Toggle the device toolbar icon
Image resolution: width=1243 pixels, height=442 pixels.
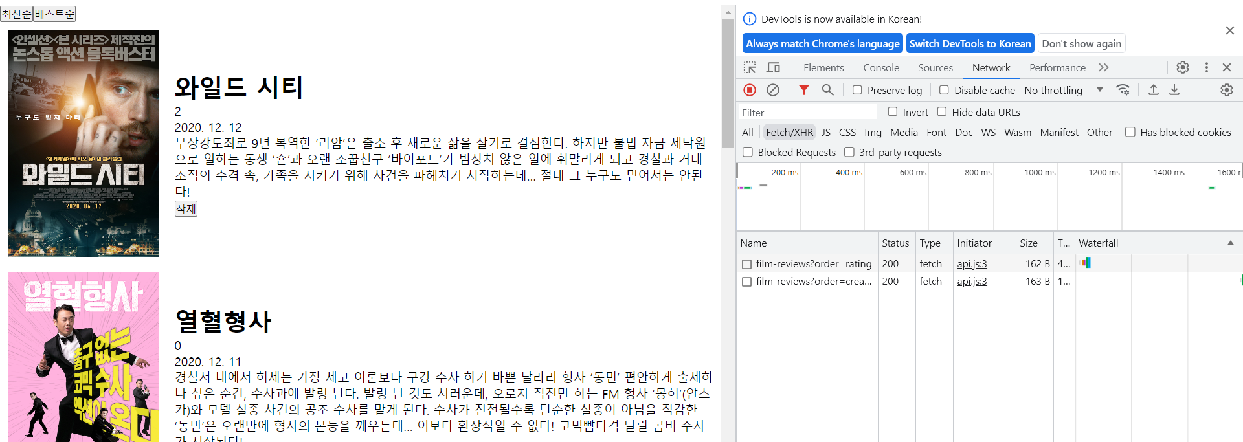click(773, 67)
